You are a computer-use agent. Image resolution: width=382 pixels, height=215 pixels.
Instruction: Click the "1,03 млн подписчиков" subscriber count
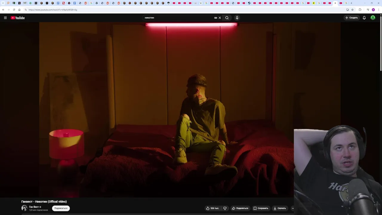(38, 210)
